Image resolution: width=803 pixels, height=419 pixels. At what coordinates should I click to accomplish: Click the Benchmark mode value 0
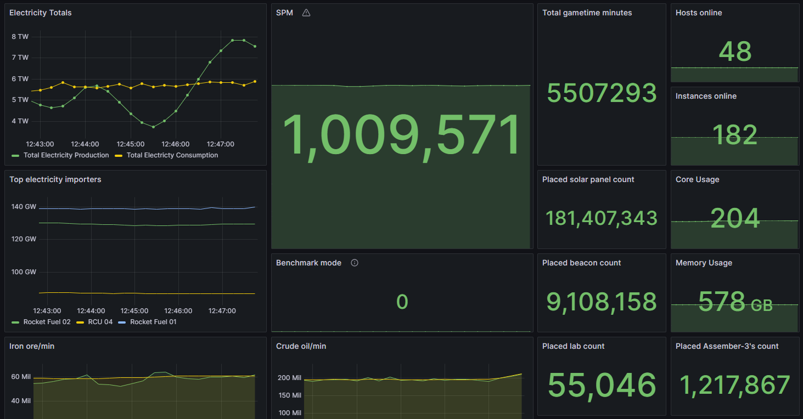[402, 302]
